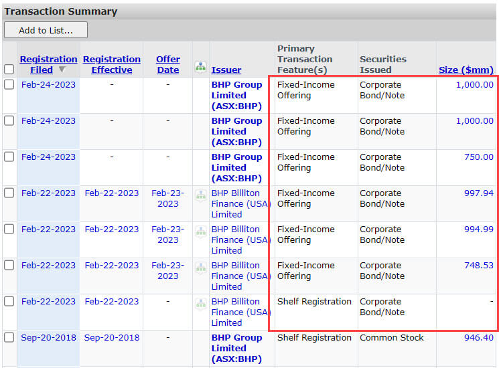Click the 994.99 size value
Screen dimensions: 499x368
[479, 229]
